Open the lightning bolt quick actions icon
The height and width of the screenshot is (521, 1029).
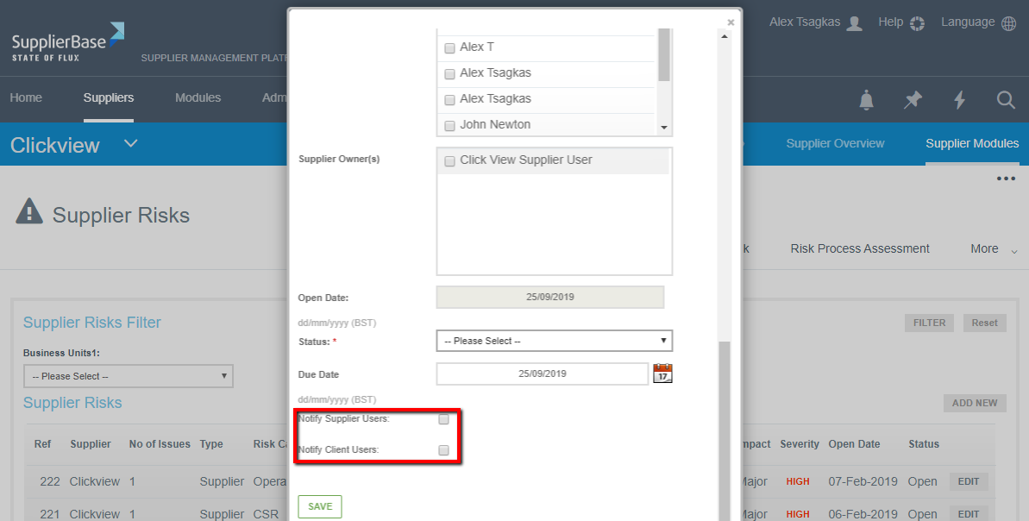[x=959, y=100]
